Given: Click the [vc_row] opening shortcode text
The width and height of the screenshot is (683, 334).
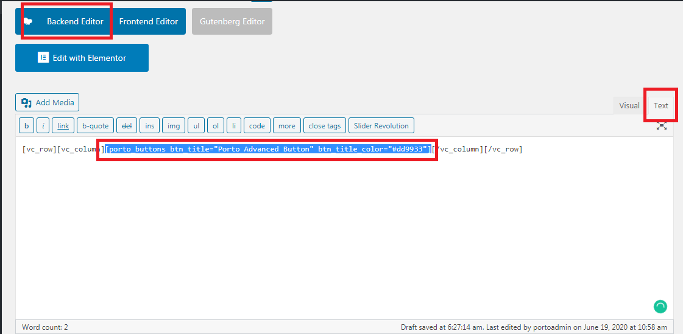Looking at the screenshot, I should pyautogui.click(x=40, y=149).
